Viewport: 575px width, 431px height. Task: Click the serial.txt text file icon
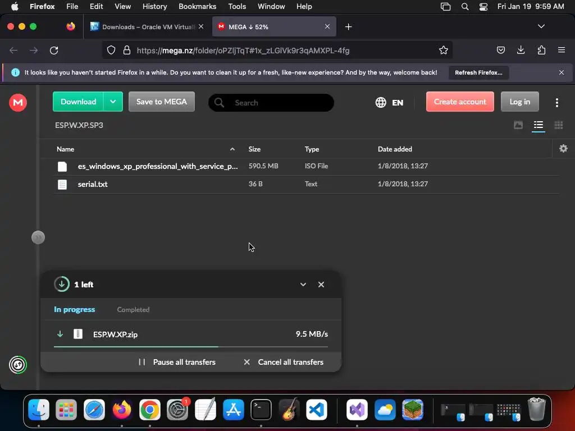point(62,184)
